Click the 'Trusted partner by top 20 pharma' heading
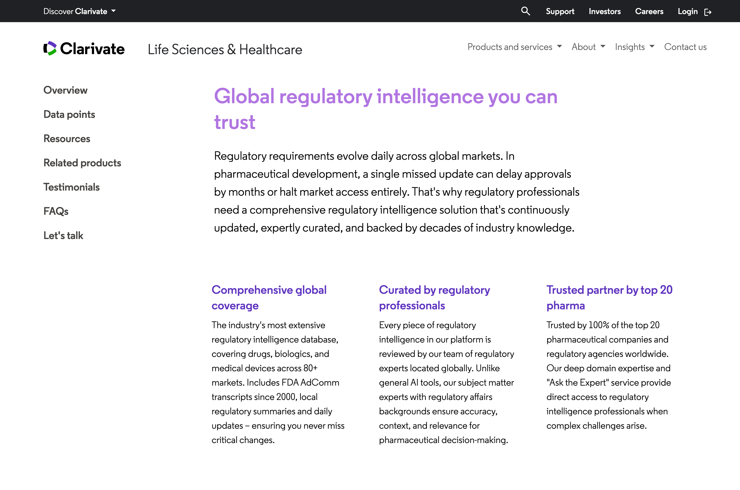Viewport: 740px width, 490px height. pos(609,297)
